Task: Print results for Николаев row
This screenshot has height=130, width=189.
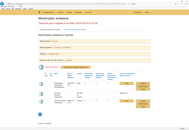Action: [x=41, y=94]
